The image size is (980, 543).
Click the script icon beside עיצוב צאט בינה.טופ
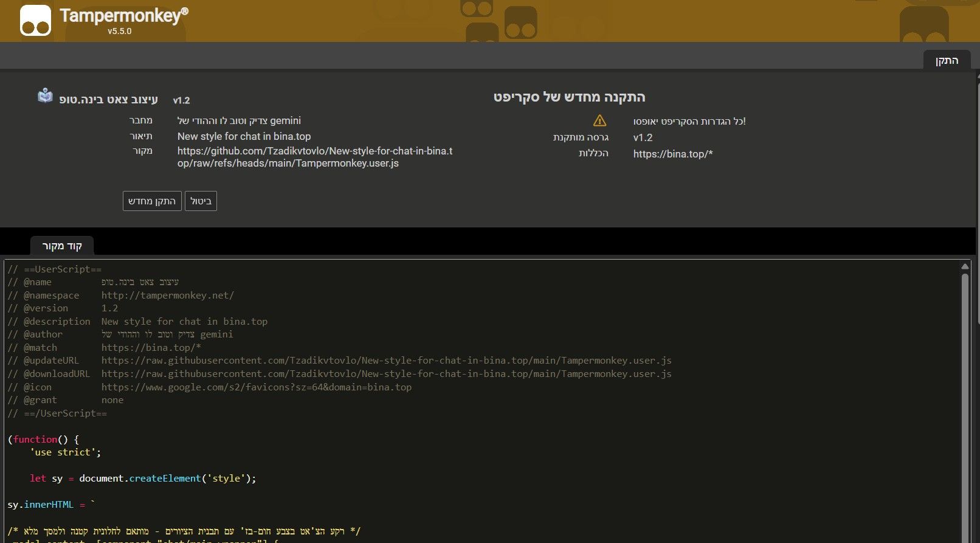[45, 96]
